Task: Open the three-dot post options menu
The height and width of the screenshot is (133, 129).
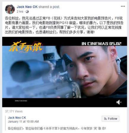Action: coord(123,7)
